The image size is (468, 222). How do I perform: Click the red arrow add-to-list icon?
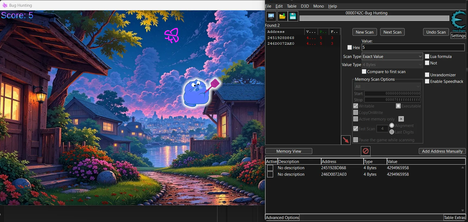pos(345,140)
